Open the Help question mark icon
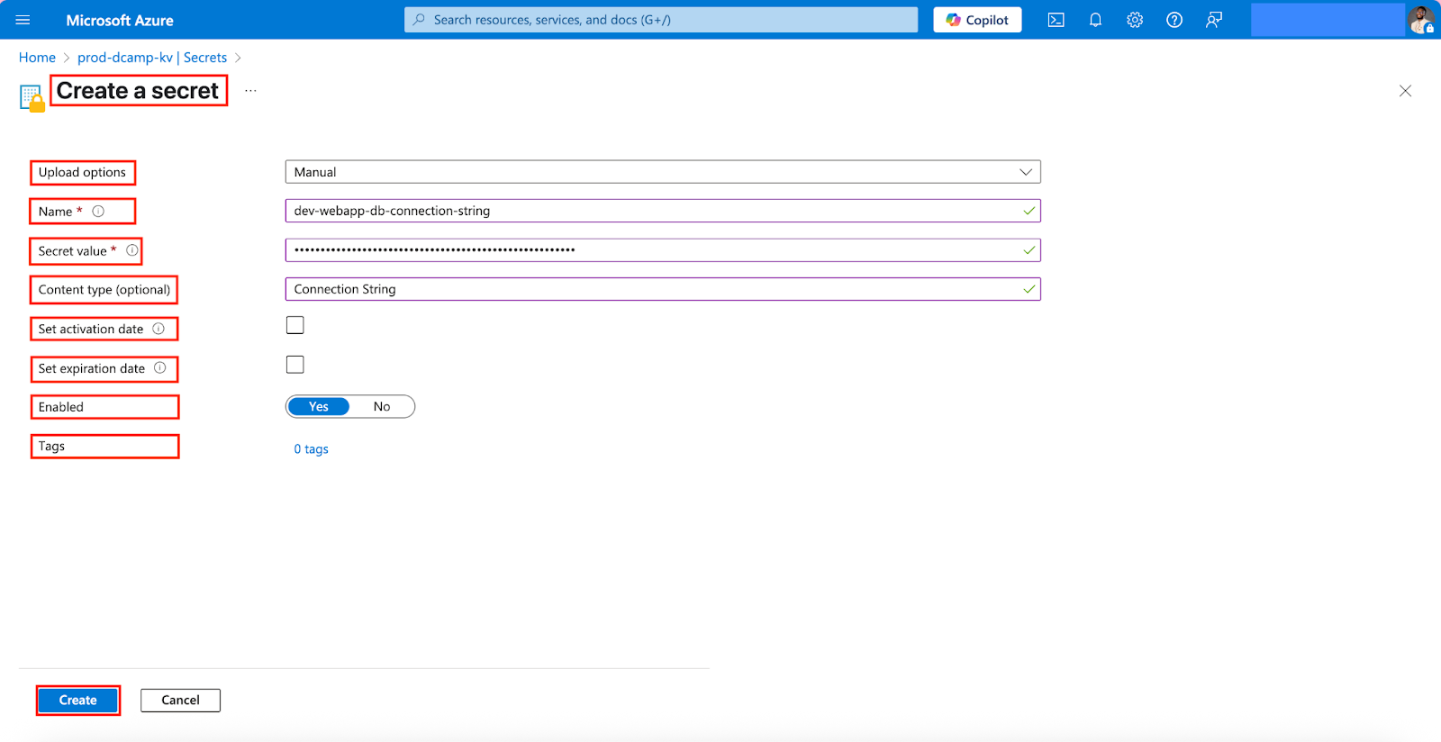The image size is (1441, 742). click(x=1174, y=20)
